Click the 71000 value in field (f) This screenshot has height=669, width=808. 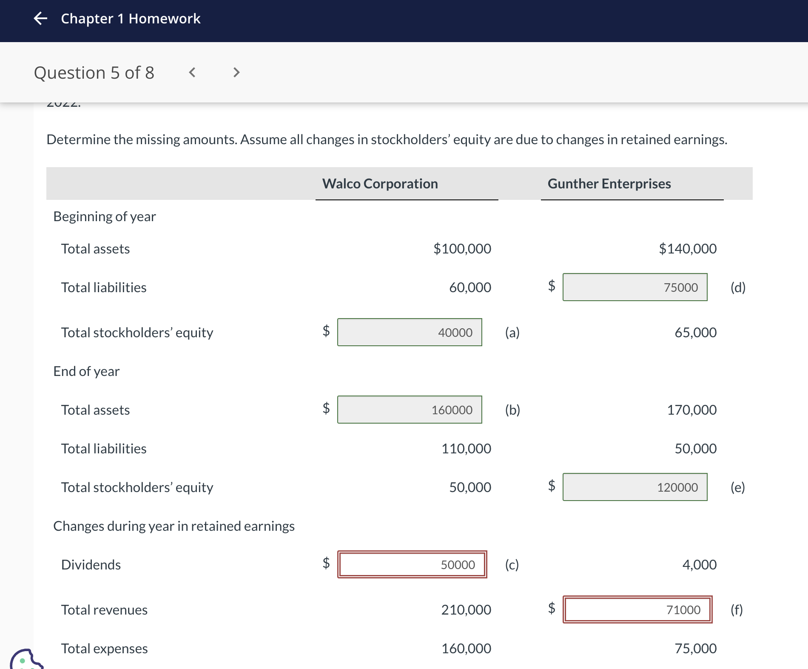tap(683, 609)
